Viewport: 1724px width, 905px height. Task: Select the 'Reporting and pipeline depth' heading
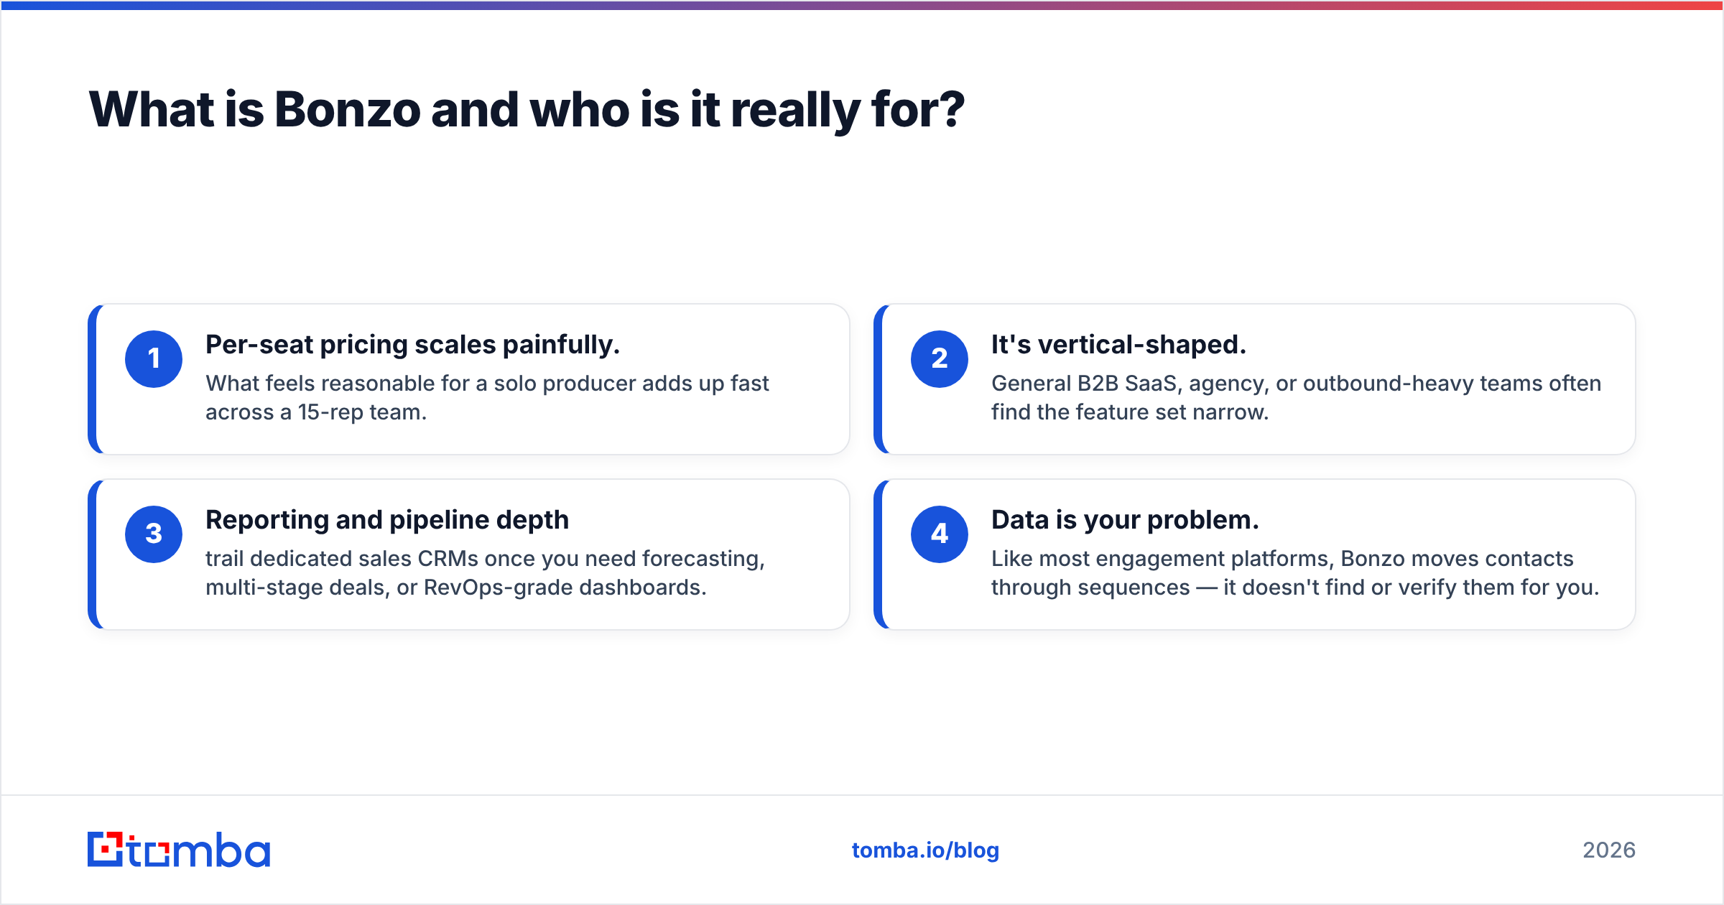coord(387,521)
